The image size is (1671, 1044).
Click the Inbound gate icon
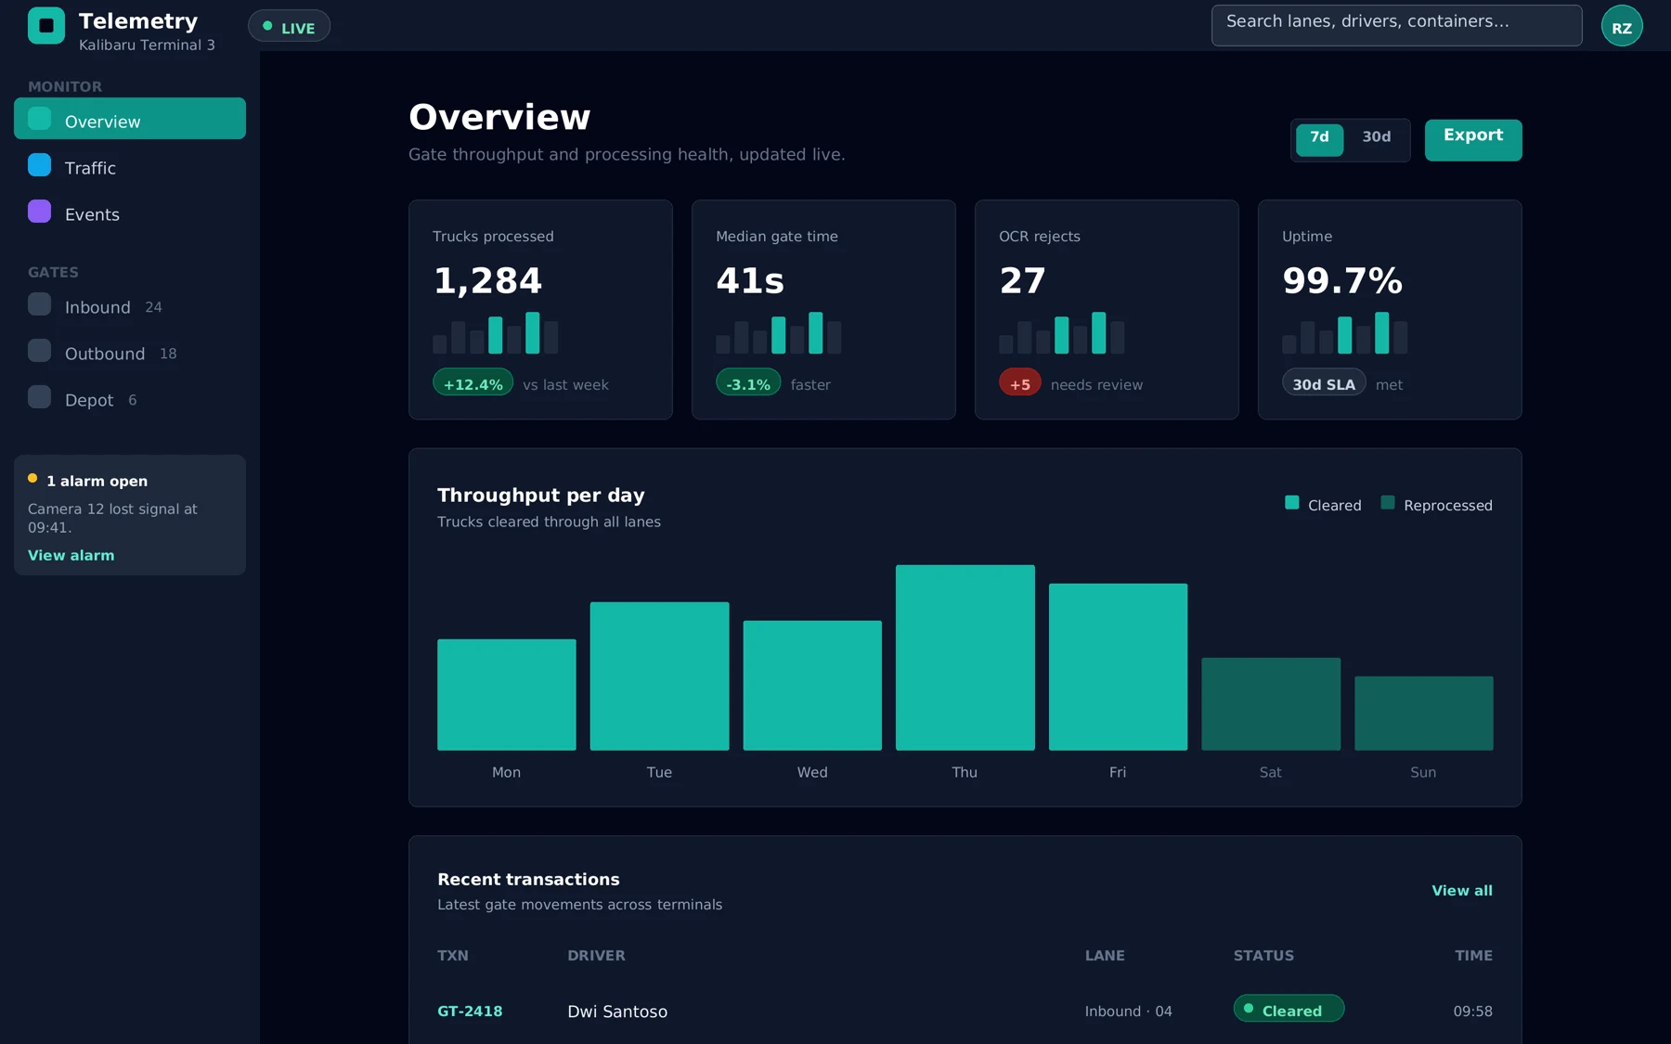39,304
